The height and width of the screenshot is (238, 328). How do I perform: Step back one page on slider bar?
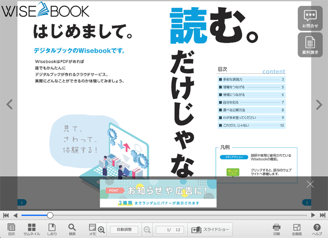click(15, 215)
